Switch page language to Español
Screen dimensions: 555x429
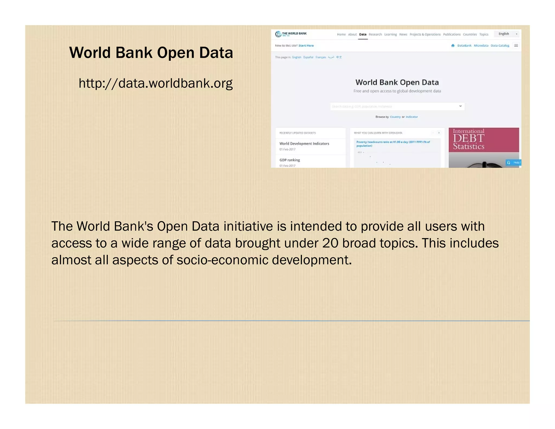[x=308, y=57]
